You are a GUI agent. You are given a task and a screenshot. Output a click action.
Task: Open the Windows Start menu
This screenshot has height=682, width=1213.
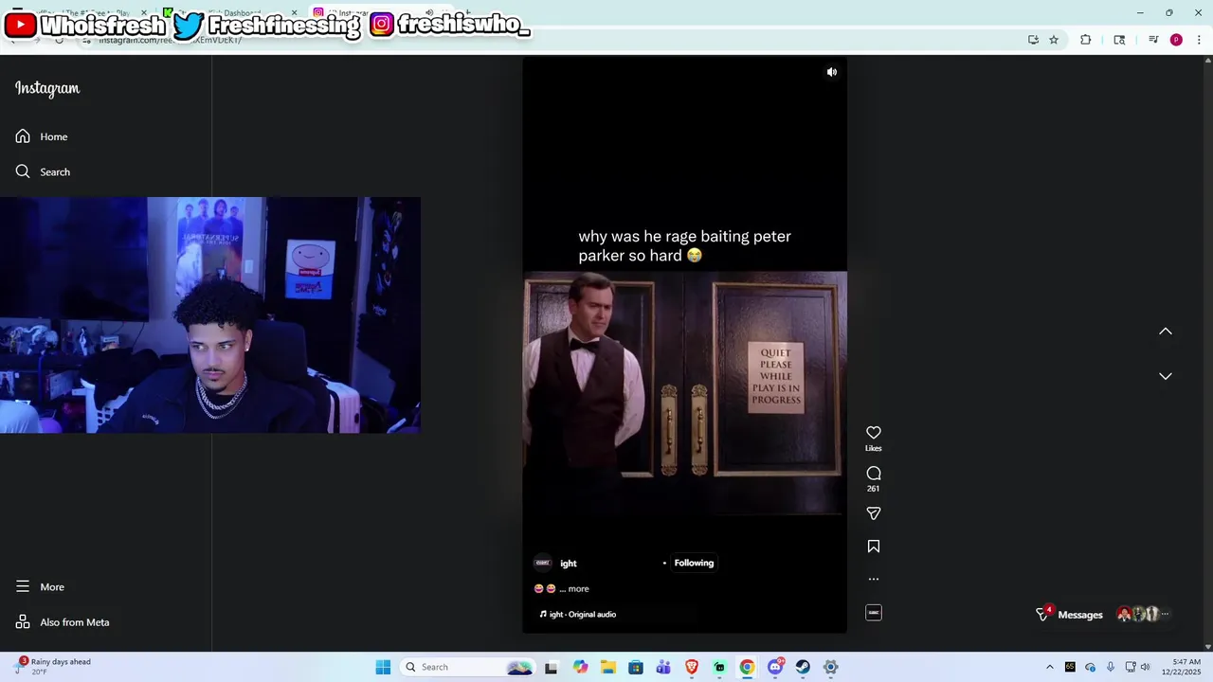click(x=383, y=667)
